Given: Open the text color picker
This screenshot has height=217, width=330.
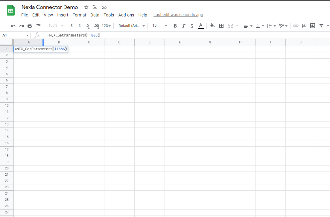Looking at the screenshot, I should click(x=201, y=26).
